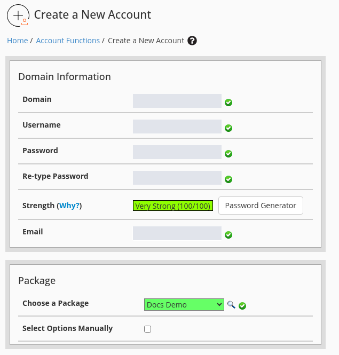Focus the Email input field
This screenshot has width=339, height=355.
[x=177, y=233]
